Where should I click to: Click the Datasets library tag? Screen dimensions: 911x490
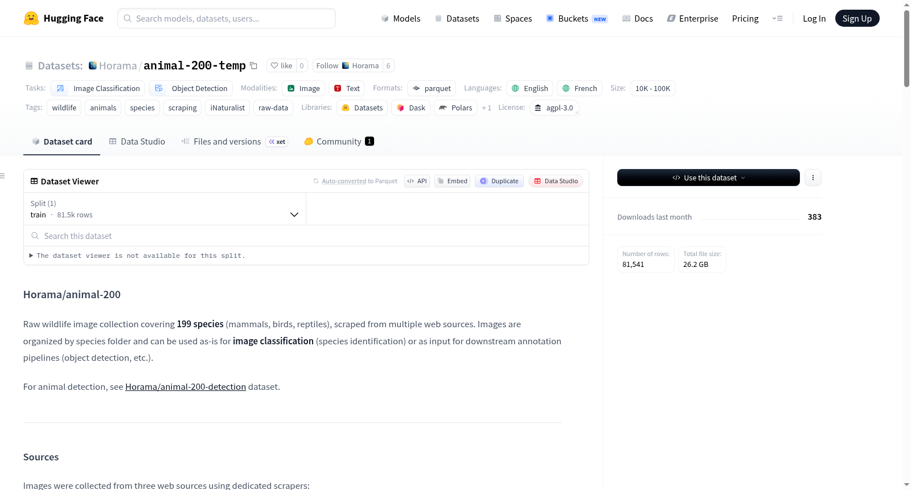tap(362, 108)
